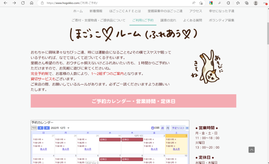
Task: Open the 定休日 event on the 7th
Action: 110,159
